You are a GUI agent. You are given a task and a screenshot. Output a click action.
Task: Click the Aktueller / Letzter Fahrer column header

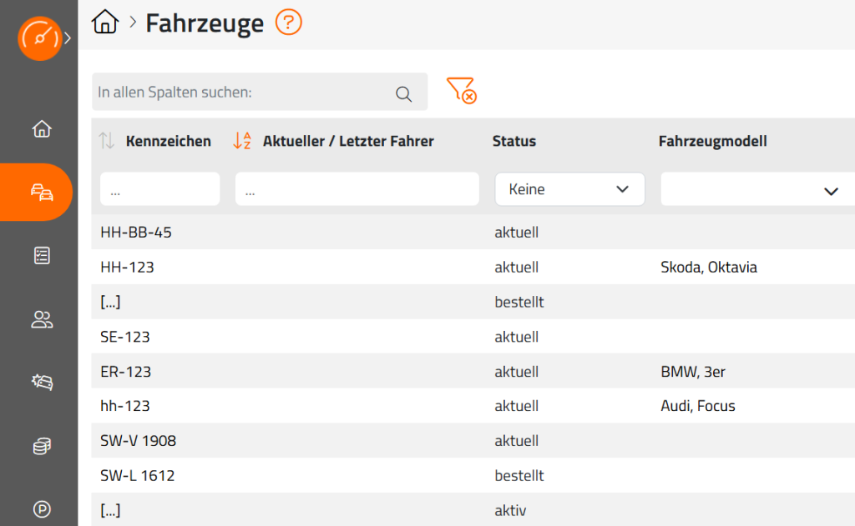348,141
